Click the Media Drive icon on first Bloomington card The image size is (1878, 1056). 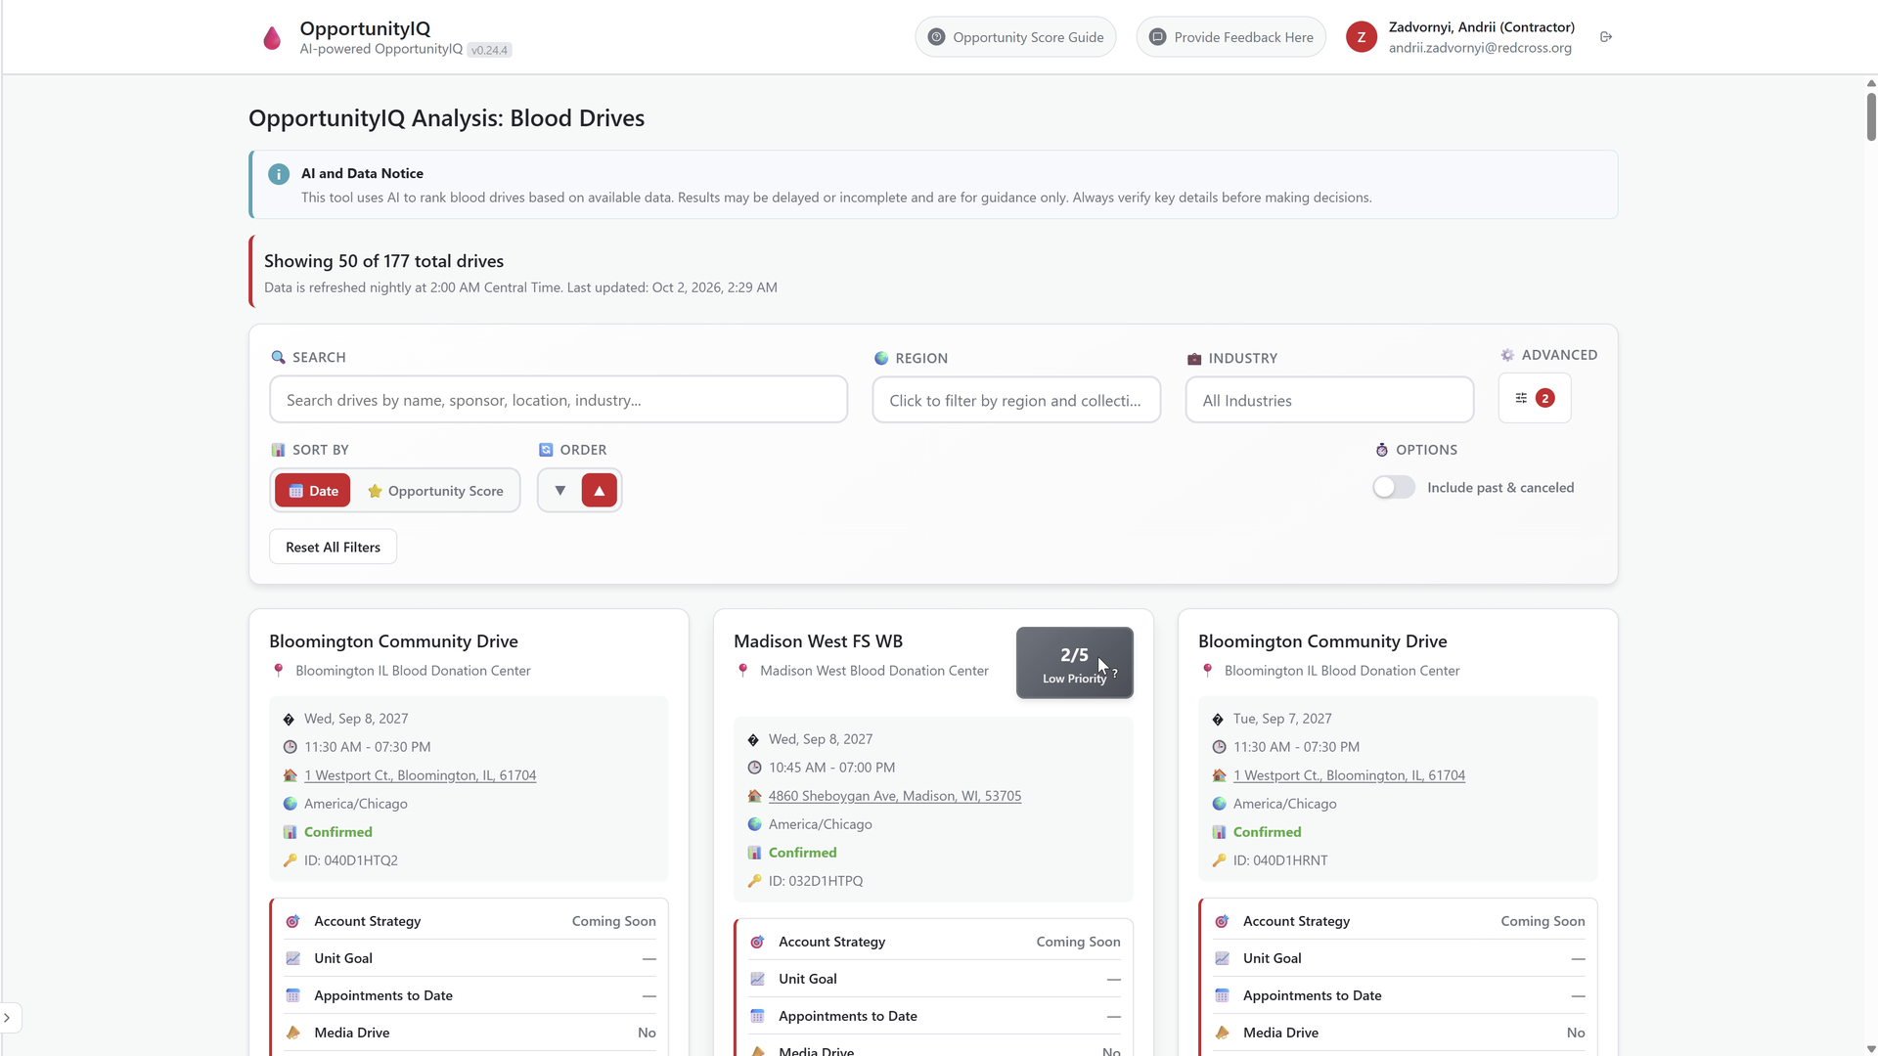(292, 1033)
